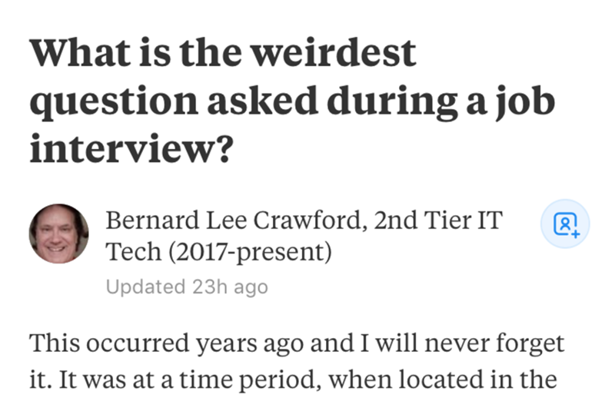The image size is (615, 401).
Task: Open the question title about weirdest interview question
Action: point(291,99)
